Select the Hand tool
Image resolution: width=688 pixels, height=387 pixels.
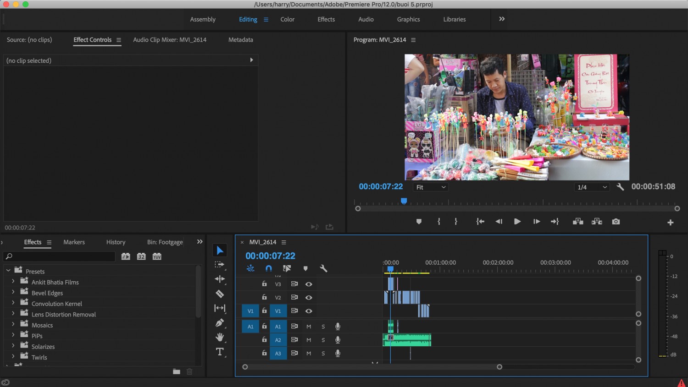click(220, 338)
